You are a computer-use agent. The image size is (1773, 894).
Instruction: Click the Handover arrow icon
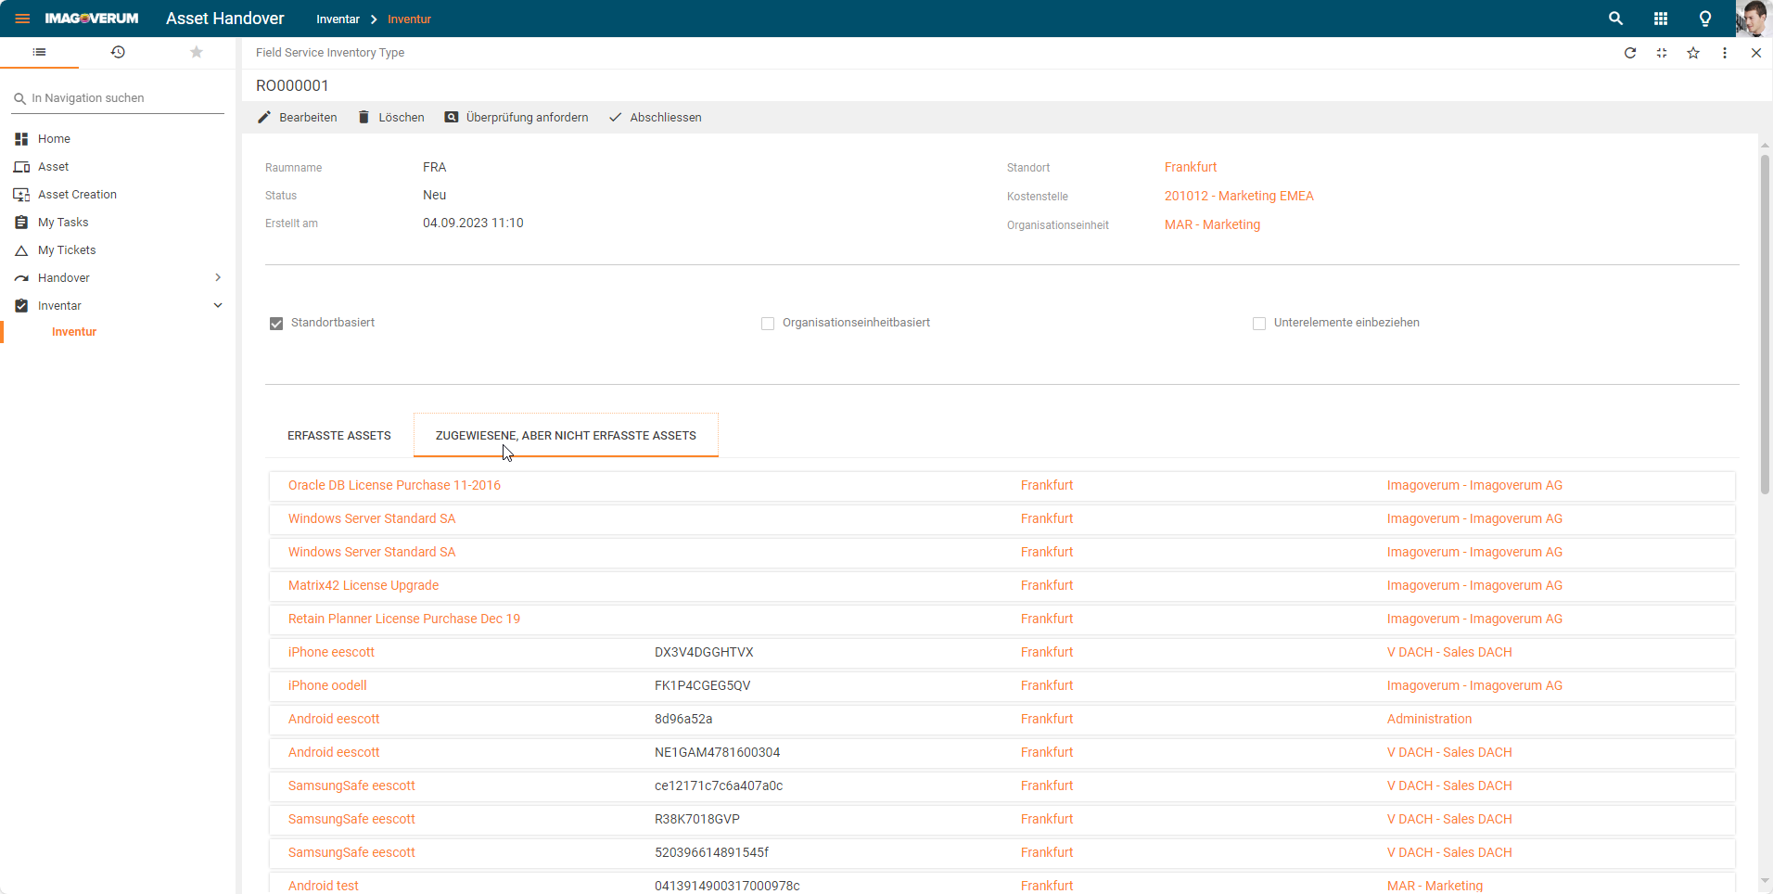(21, 278)
